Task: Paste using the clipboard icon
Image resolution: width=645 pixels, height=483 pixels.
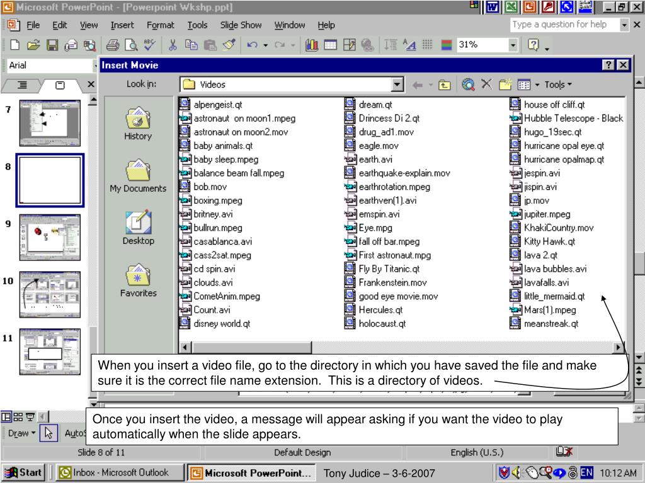Action: point(210,45)
